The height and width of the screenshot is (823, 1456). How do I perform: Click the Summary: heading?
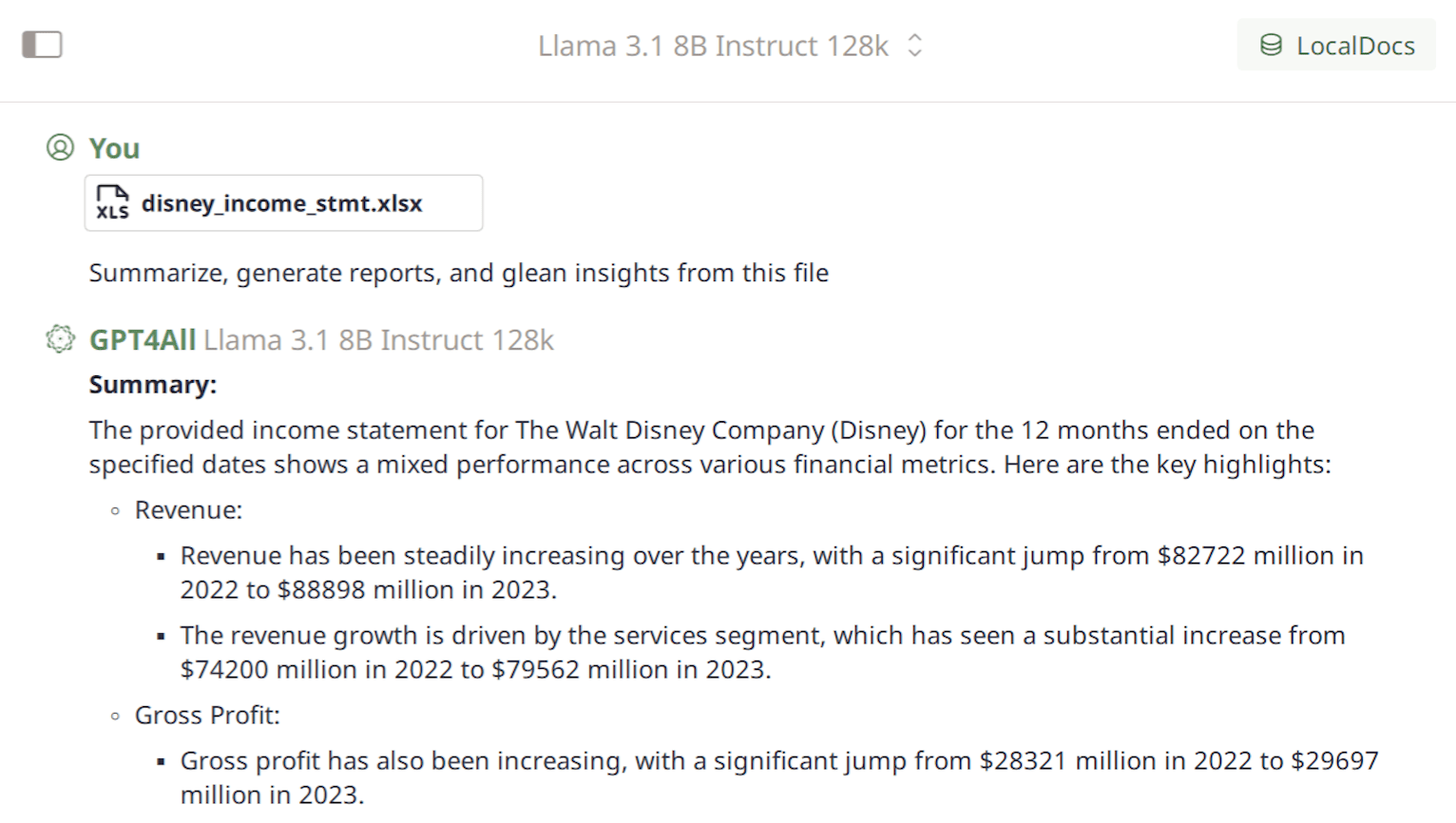pyautogui.click(x=153, y=385)
